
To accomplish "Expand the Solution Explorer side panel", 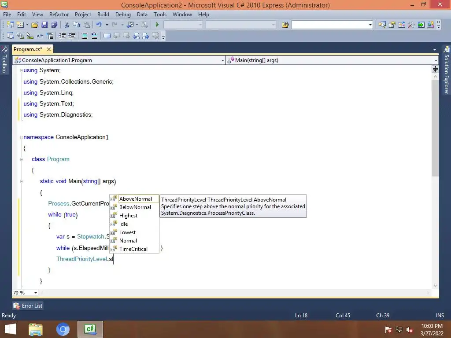I will pos(447,70).
